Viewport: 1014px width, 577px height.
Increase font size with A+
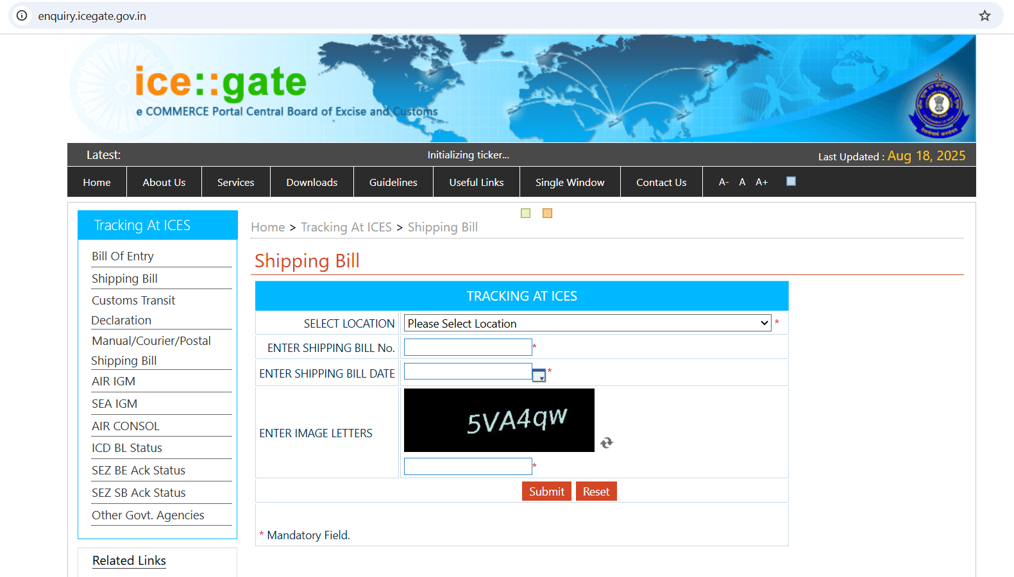761,182
